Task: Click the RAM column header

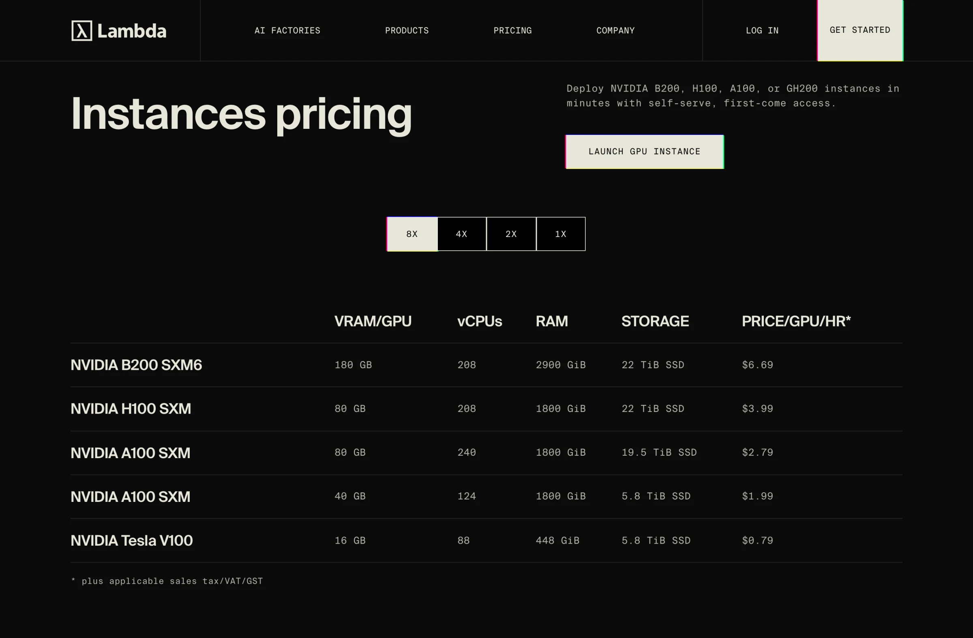Action: (552, 322)
